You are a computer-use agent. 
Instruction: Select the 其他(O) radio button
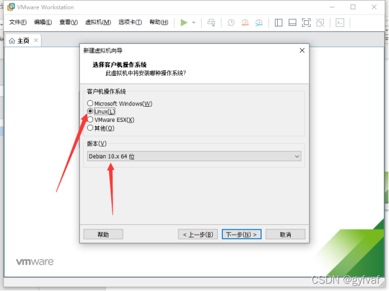pos(90,128)
